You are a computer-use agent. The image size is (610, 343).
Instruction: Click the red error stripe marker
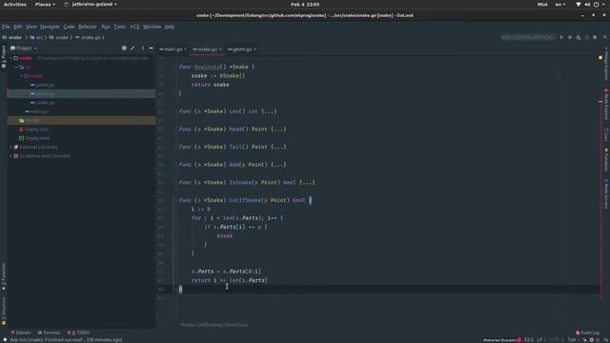tap(600, 101)
